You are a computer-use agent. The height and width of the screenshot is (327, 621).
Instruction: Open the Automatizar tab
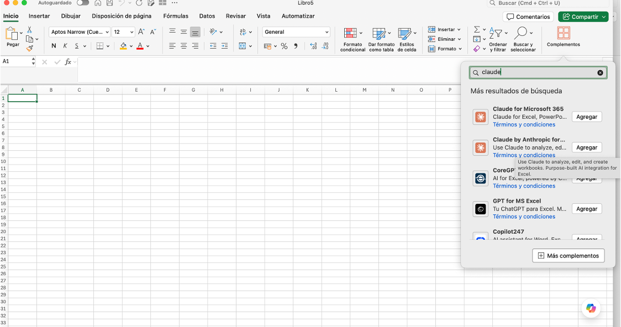298,16
